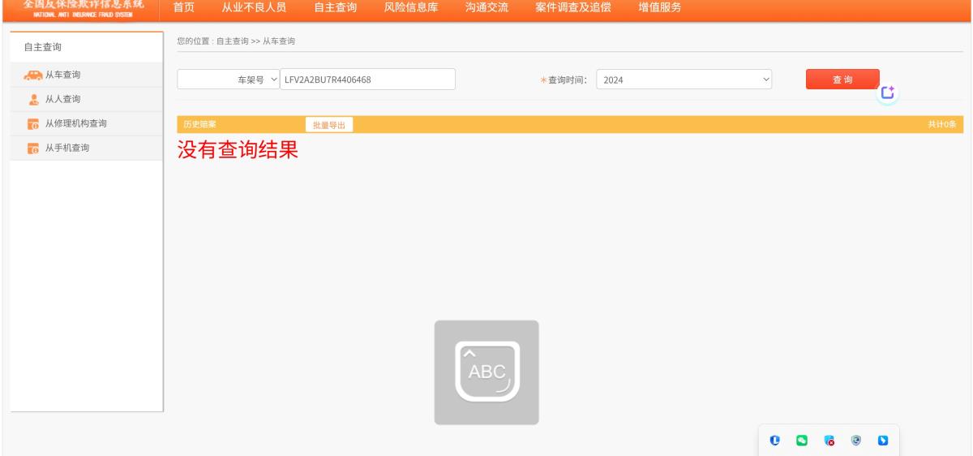Screen dimensions: 973x456
Task: Click the red 查询 button
Action: point(842,80)
